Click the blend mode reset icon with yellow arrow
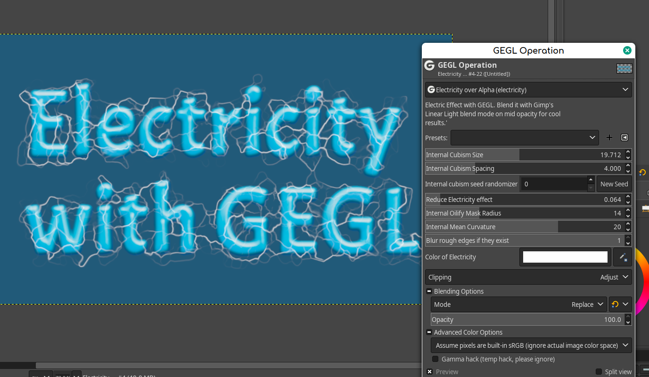649x377 pixels. click(615, 305)
